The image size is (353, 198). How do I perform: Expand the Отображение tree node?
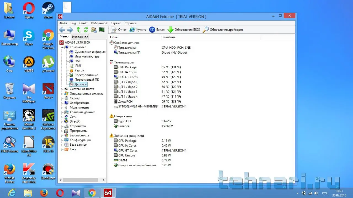point(62,103)
